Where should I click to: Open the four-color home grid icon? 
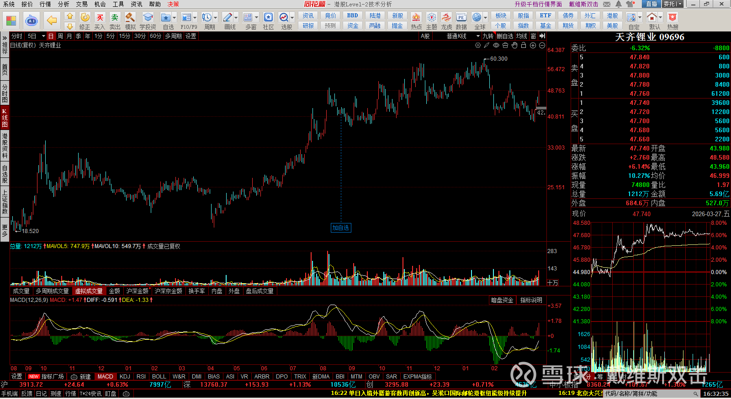point(11,21)
